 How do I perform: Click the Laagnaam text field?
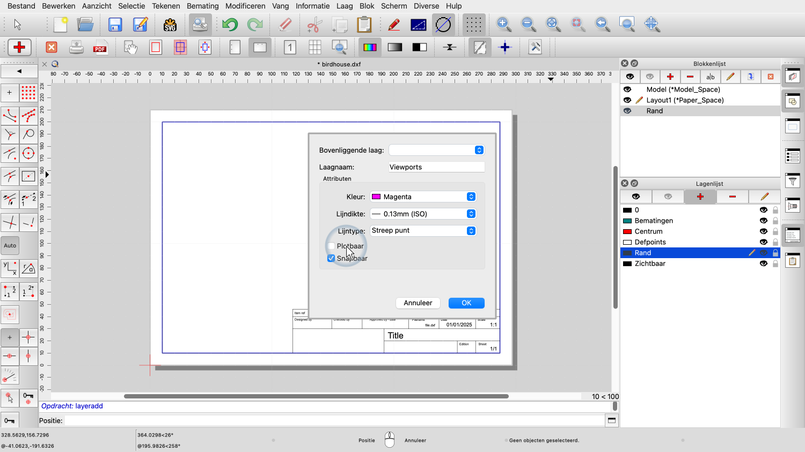coord(436,167)
